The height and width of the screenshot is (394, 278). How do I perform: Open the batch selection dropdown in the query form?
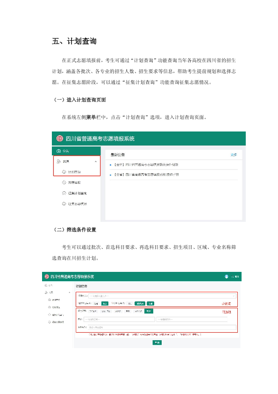point(162,296)
